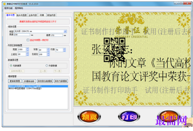Decrease 左起位 value with down arrow
This screenshot has width=193, height=131.
[x=48, y=55]
